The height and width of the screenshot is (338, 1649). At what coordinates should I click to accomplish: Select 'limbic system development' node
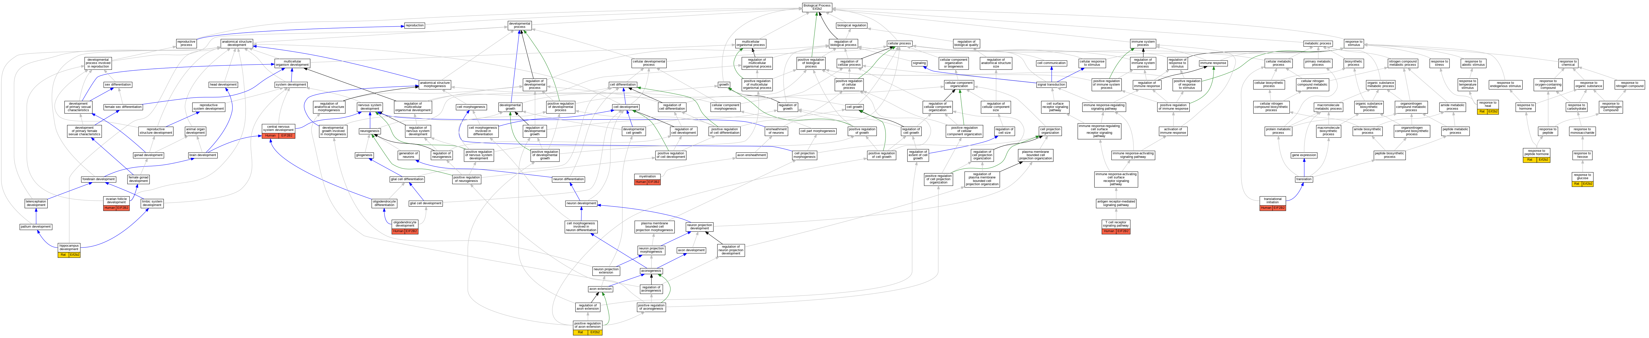click(152, 204)
